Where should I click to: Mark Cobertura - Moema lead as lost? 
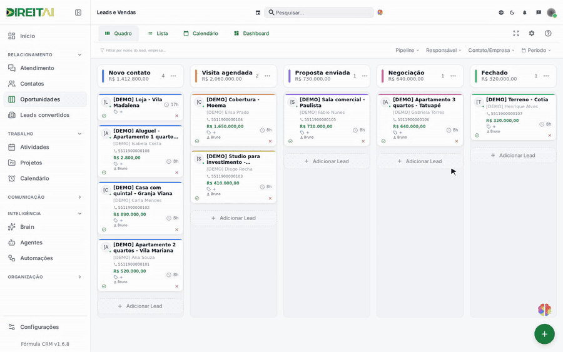[270, 141]
